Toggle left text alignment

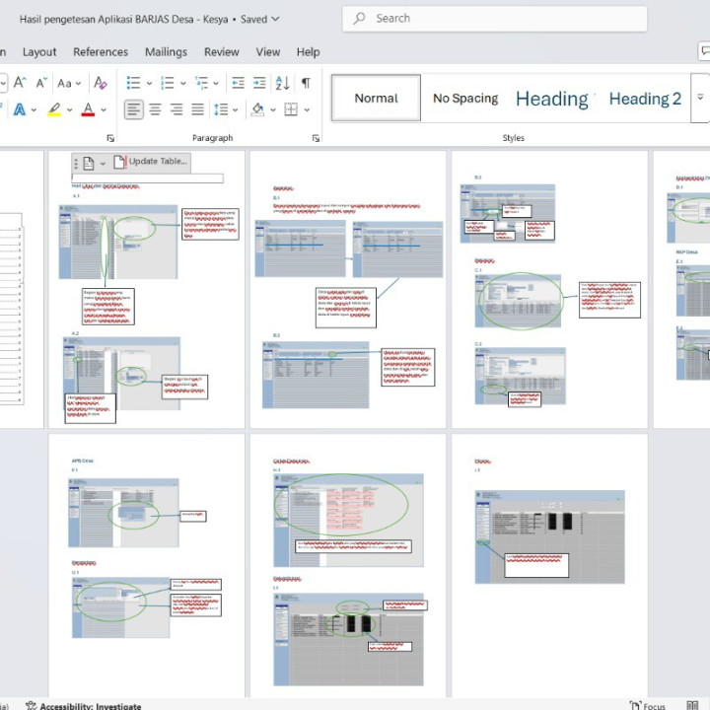click(133, 109)
